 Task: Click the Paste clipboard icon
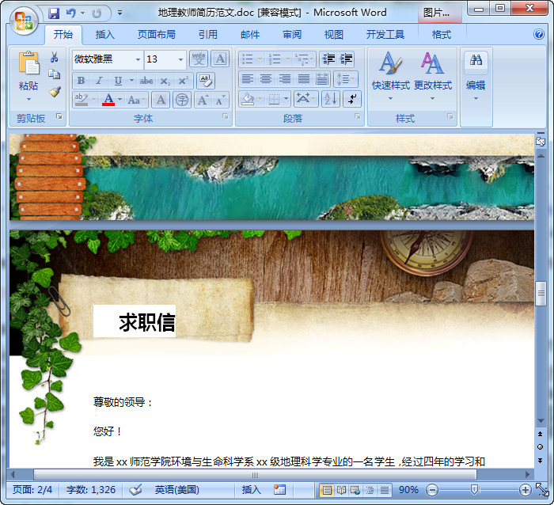(x=28, y=63)
